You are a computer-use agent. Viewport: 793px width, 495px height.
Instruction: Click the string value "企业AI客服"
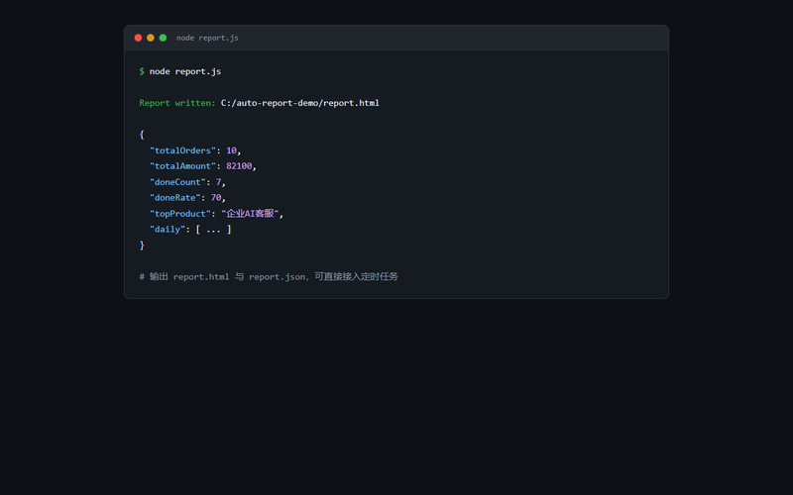pyautogui.click(x=250, y=214)
